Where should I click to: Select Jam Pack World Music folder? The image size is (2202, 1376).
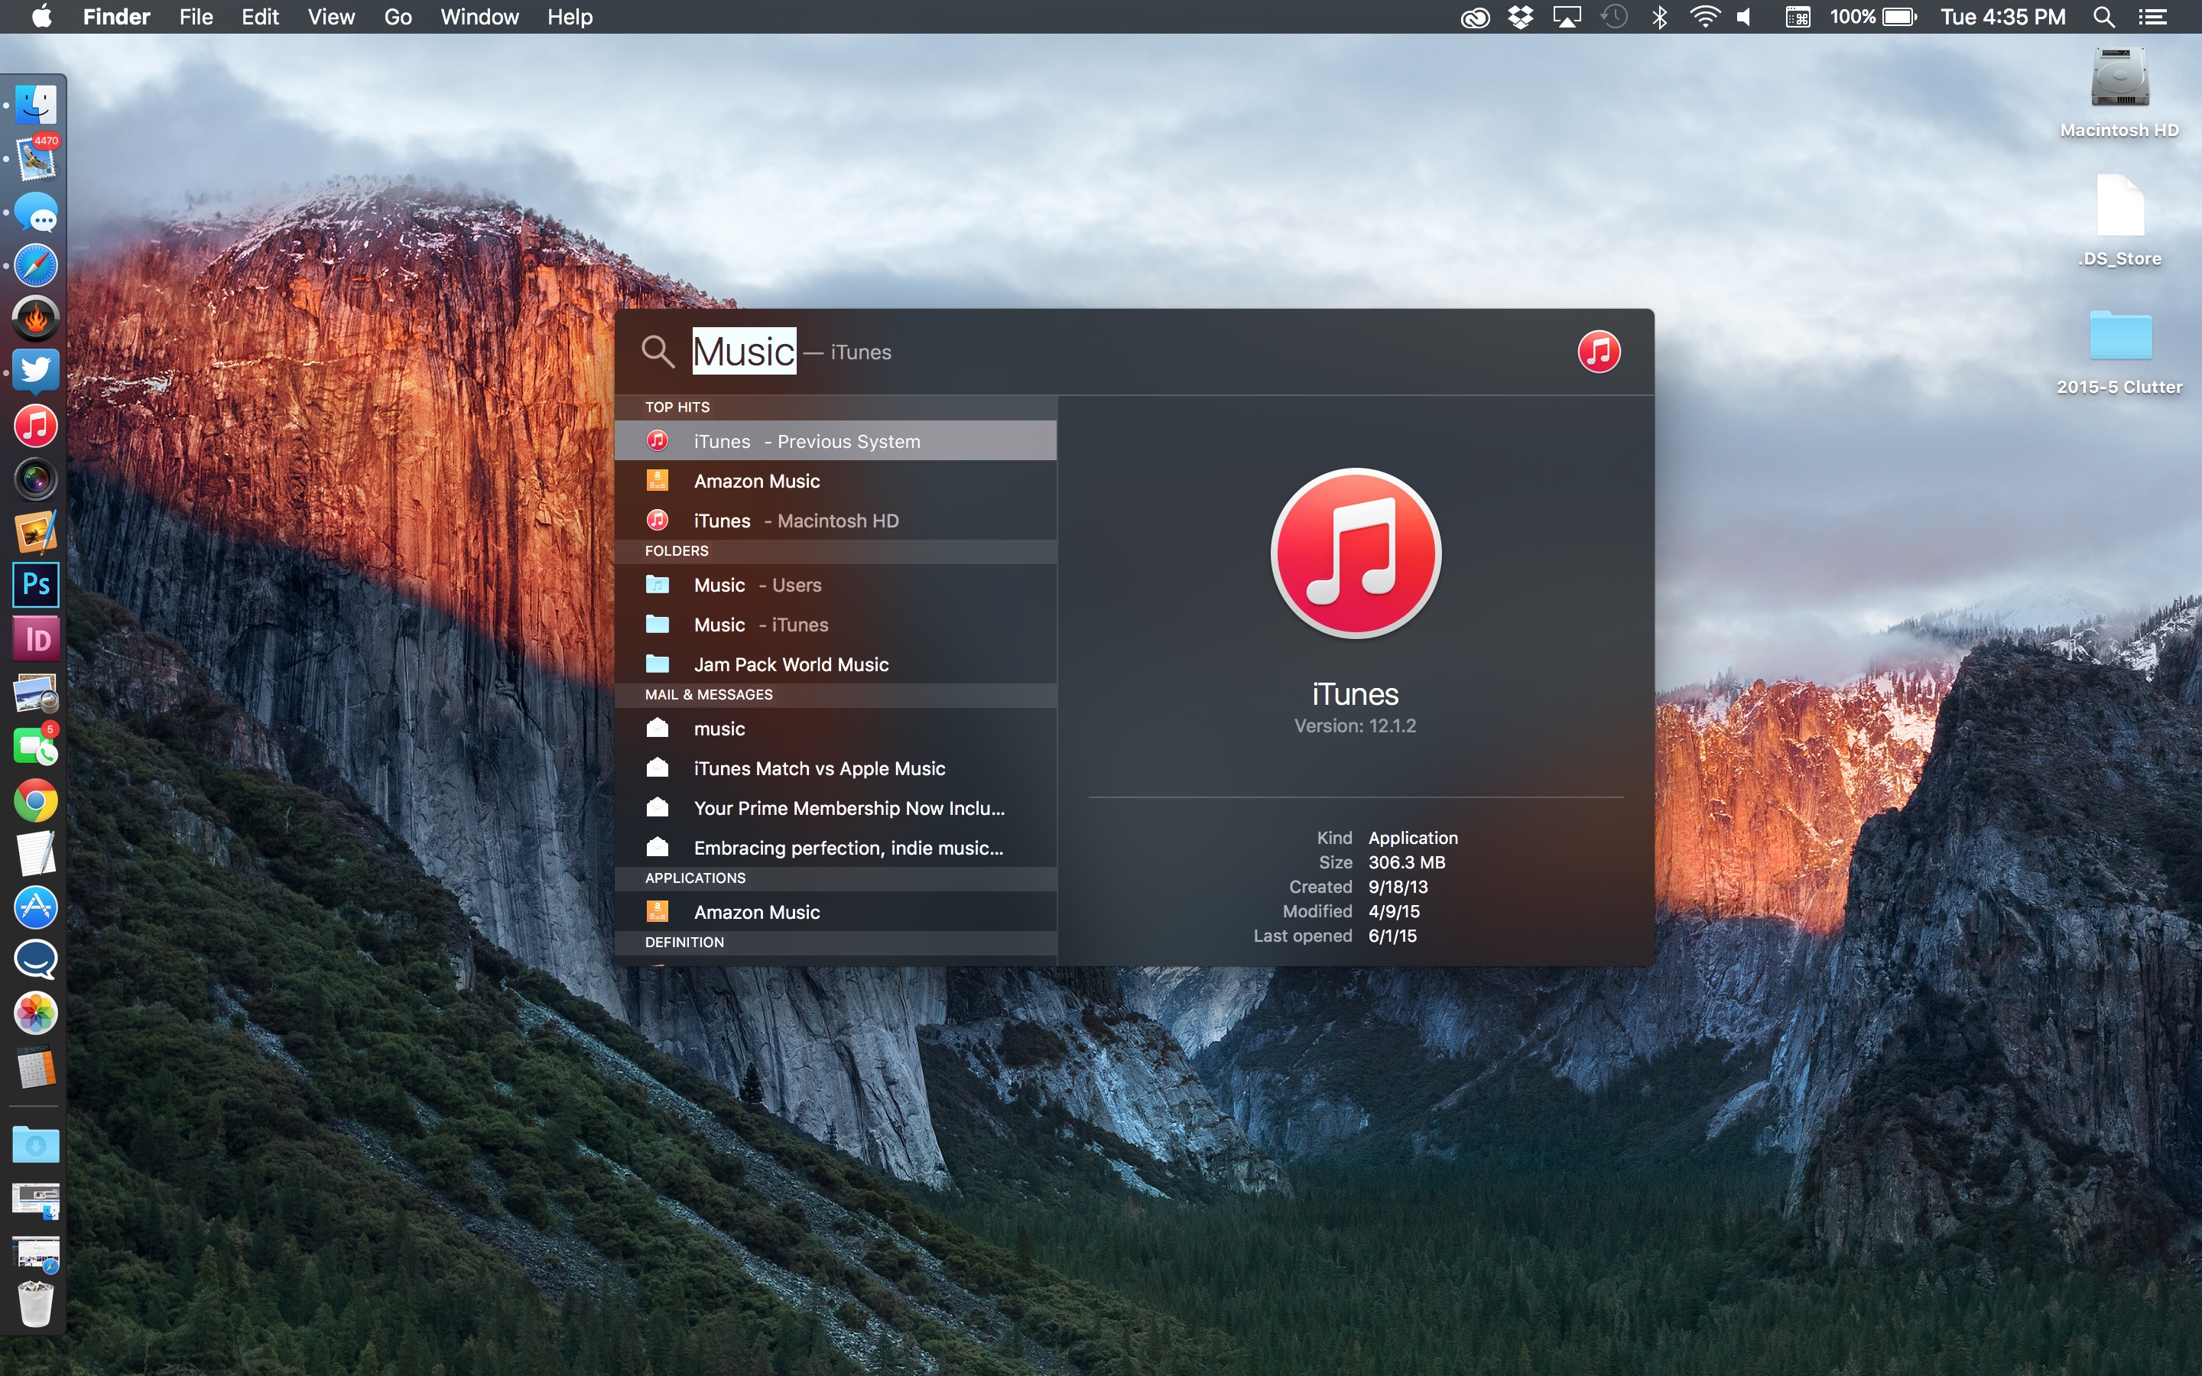coord(835,664)
